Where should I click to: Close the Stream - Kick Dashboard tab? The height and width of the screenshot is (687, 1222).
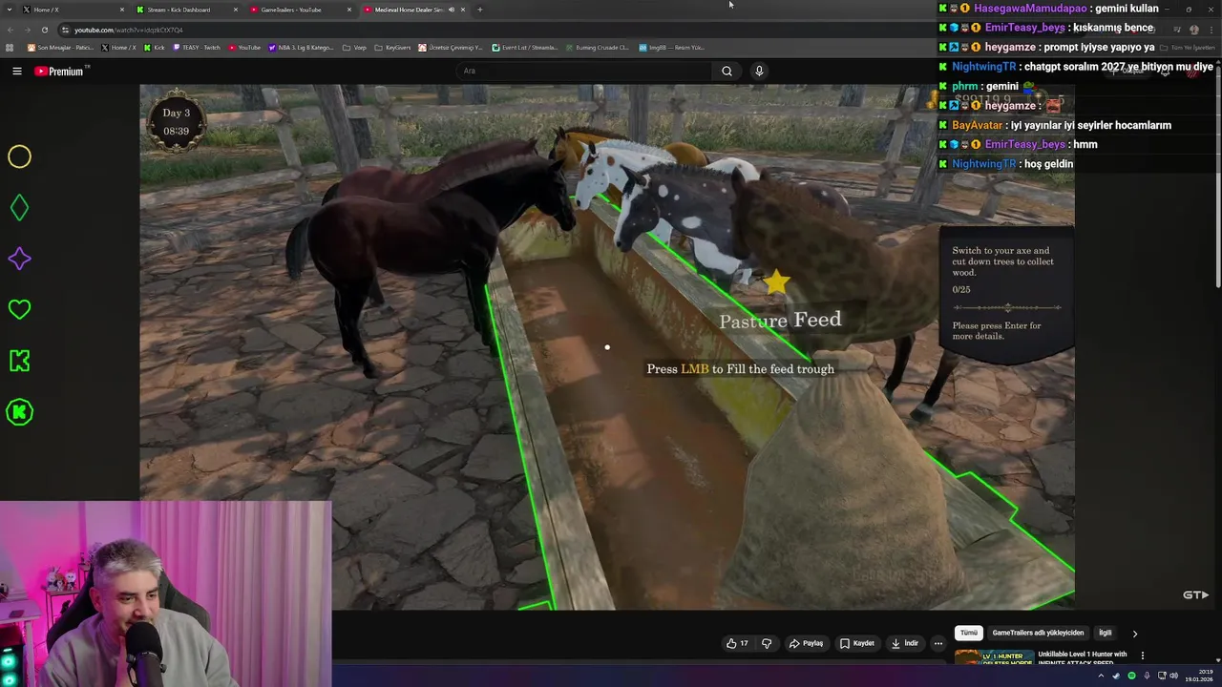coord(235,10)
